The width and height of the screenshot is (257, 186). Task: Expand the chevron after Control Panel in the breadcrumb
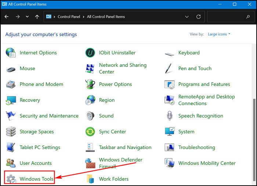[83, 17]
